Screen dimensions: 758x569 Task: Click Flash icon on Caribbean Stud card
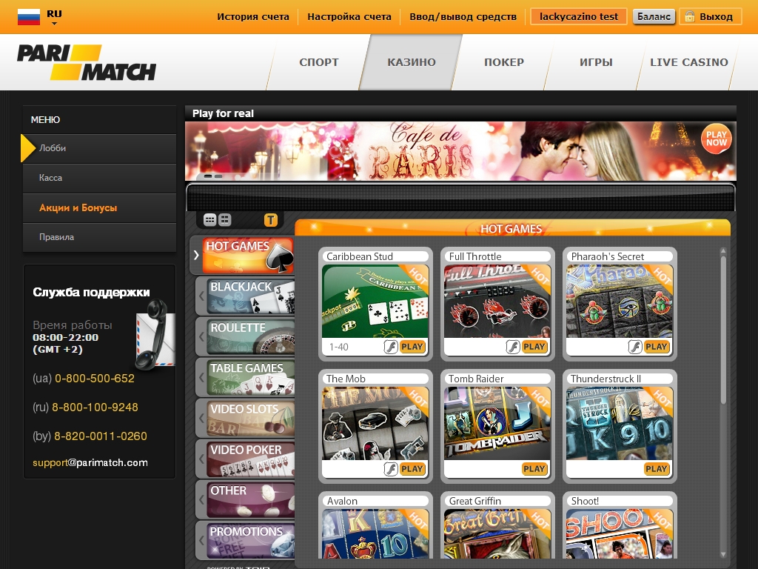point(390,347)
